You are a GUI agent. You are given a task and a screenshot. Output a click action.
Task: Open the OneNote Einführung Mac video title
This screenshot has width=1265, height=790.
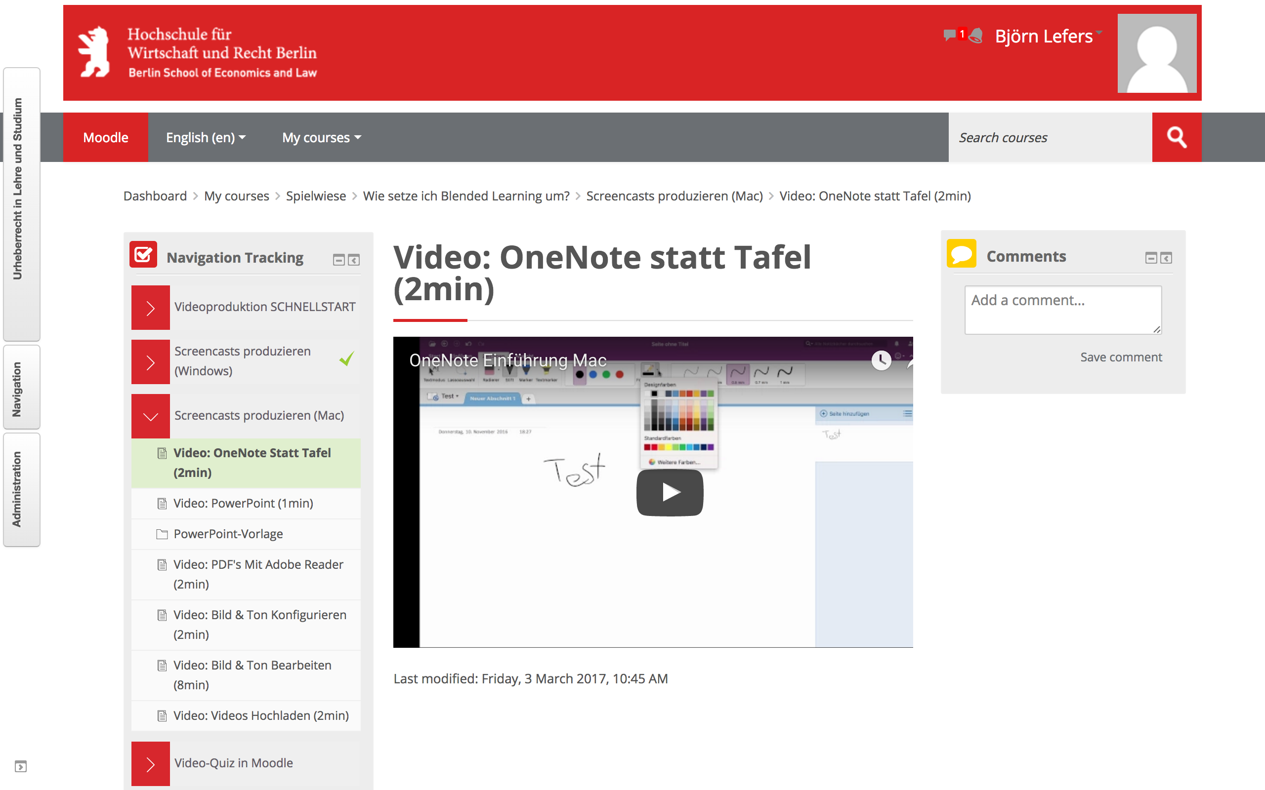pyautogui.click(x=507, y=360)
